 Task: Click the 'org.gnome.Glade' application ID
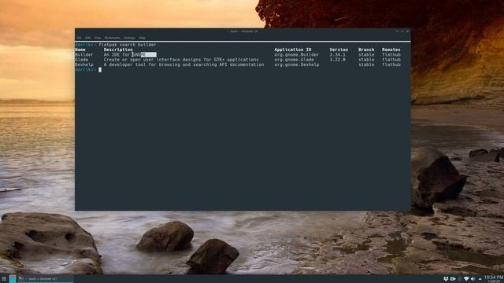tap(294, 60)
